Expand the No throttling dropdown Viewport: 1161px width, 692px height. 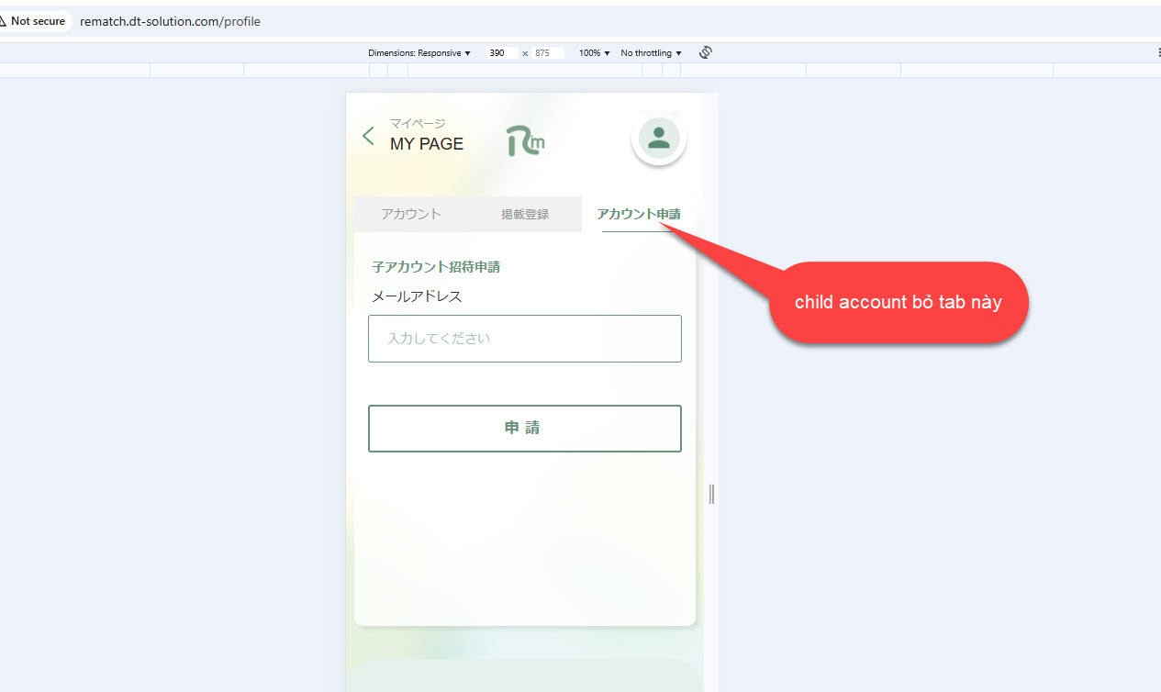(x=651, y=53)
